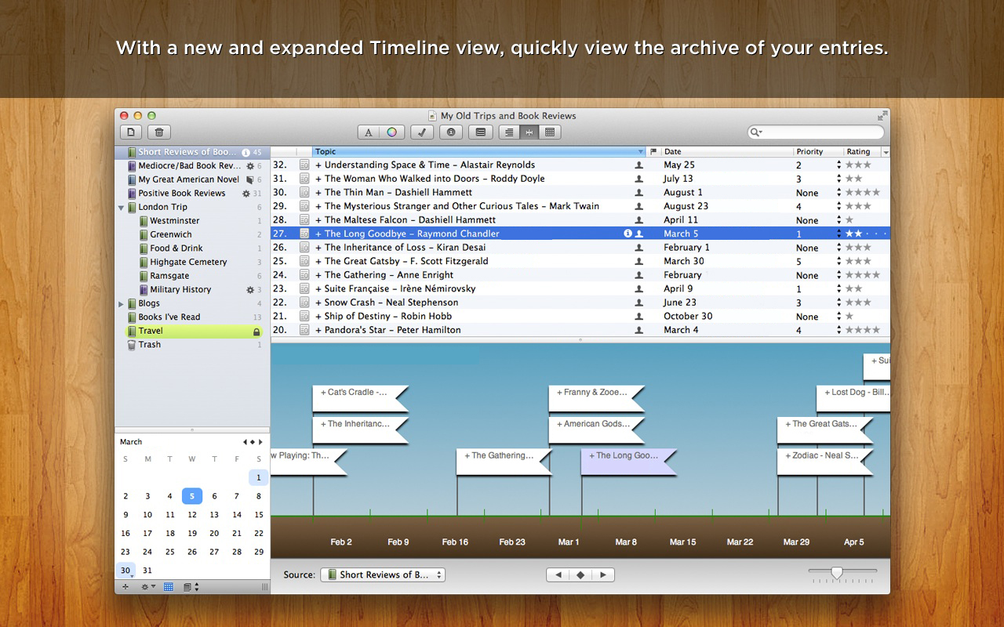Select the Westminster journal
Viewport: 1004px width, 627px height.
coord(192,221)
